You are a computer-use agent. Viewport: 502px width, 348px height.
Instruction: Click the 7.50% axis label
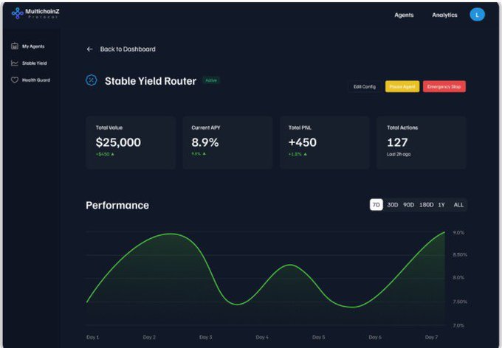tap(460, 302)
